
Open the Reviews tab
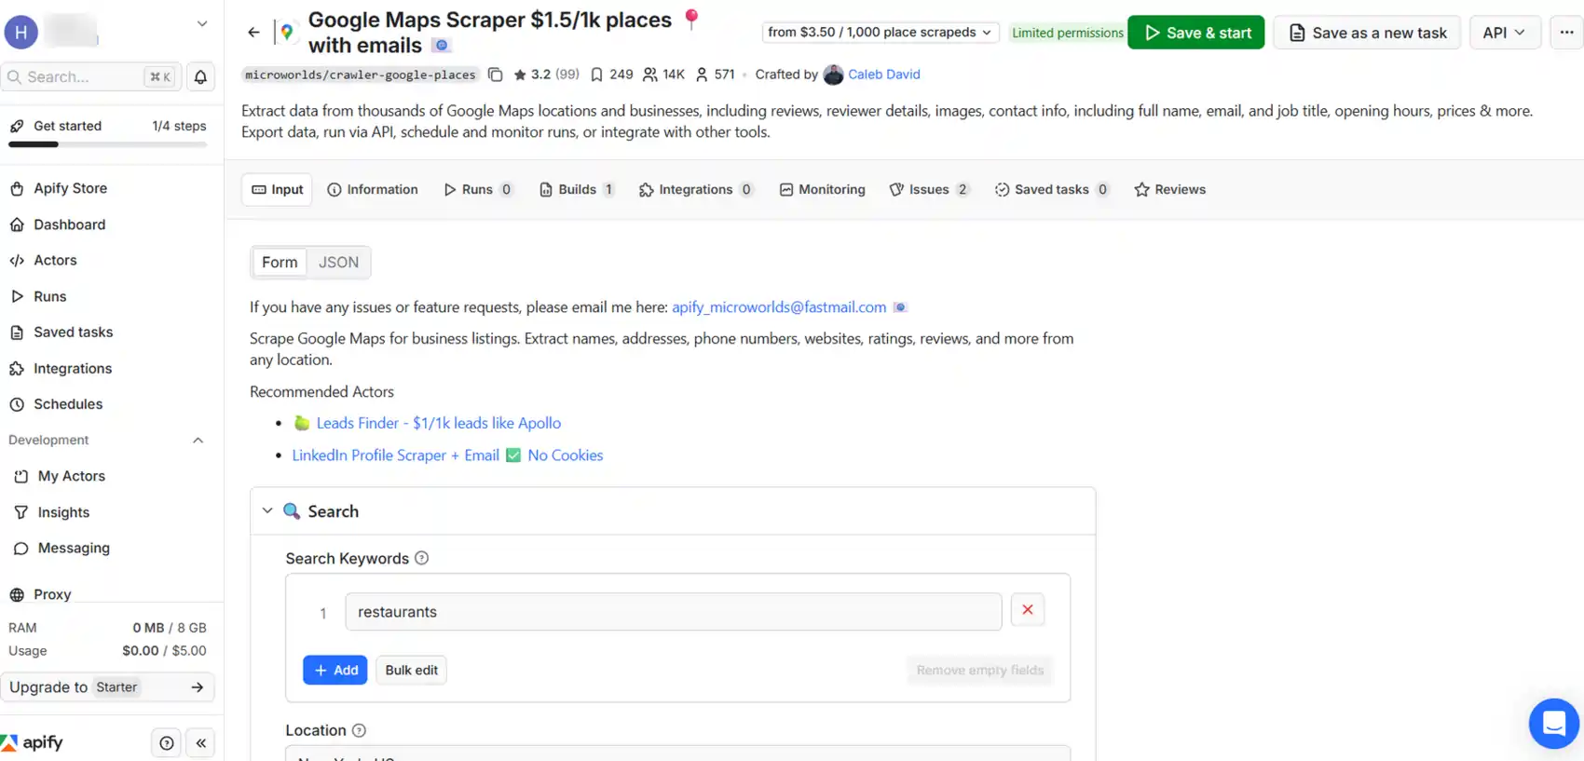coord(1170,189)
